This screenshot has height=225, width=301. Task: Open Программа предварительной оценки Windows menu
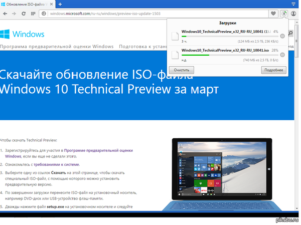coord(57,47)
